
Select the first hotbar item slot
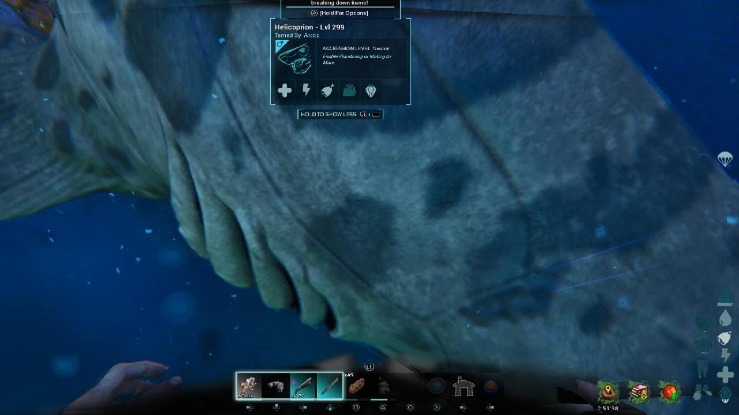[249, 386]
